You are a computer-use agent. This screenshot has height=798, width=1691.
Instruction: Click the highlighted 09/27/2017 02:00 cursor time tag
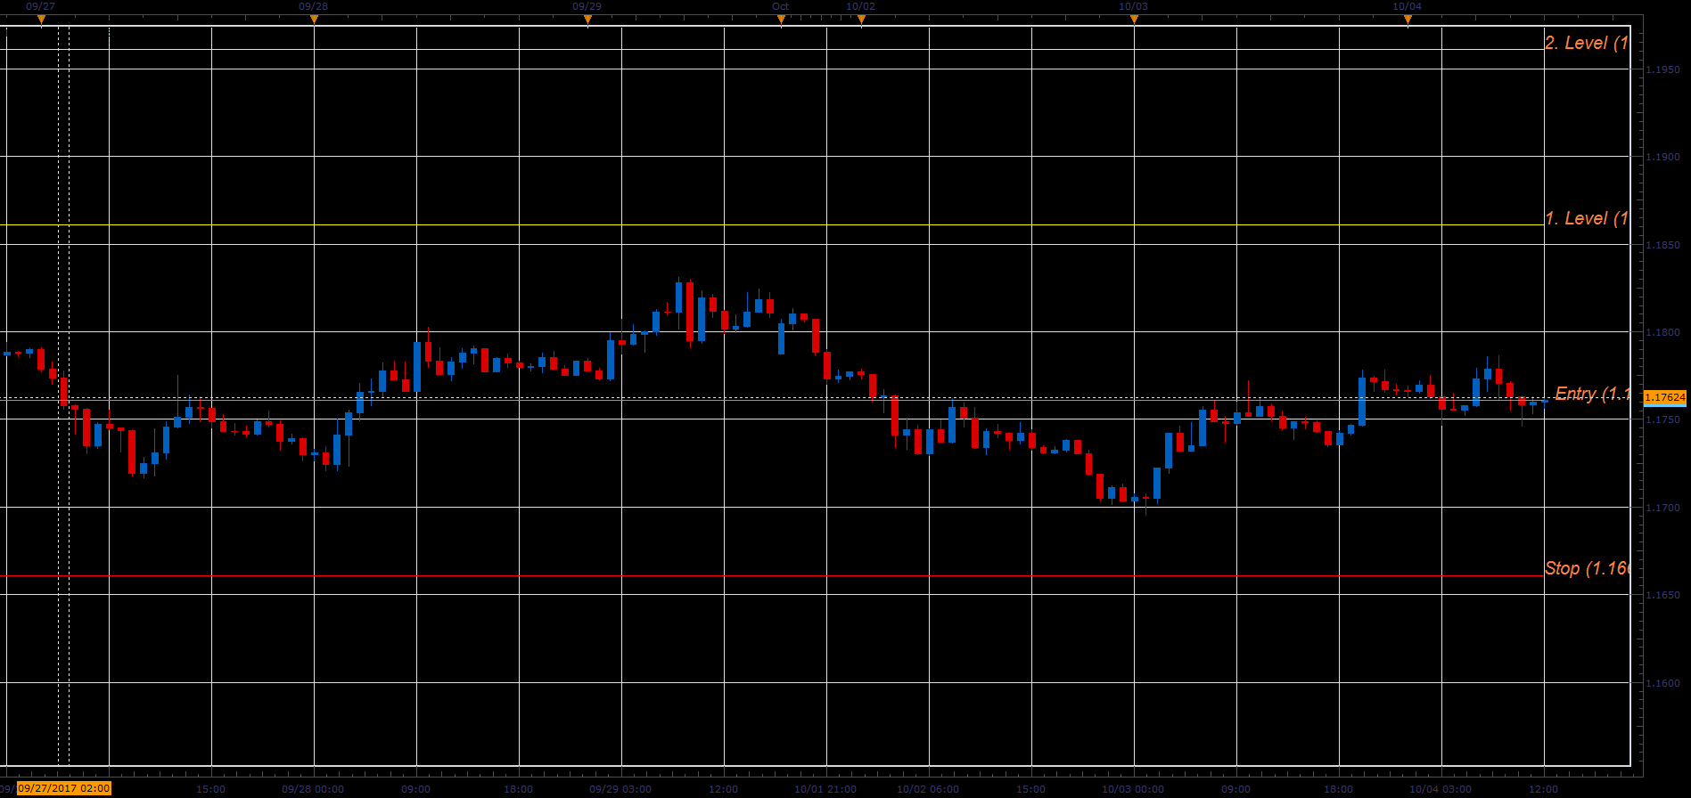[x=64, y=788]
